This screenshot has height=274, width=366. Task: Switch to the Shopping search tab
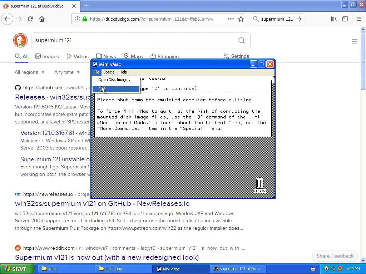point(164,56)
